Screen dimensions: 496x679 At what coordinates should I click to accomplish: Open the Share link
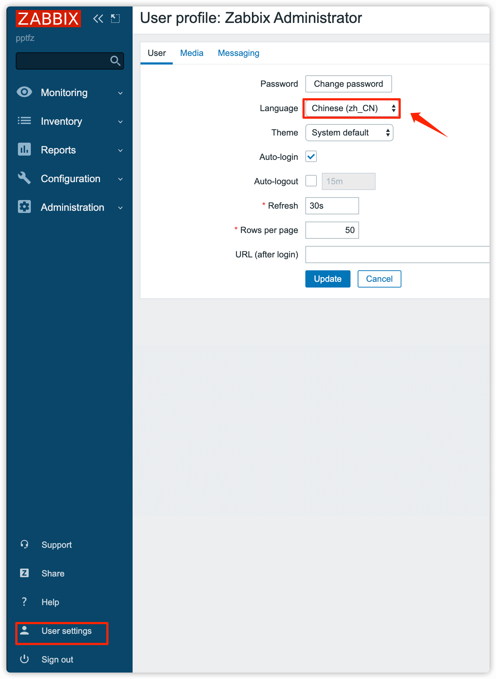pyautogui.click(x=53, y=574)
